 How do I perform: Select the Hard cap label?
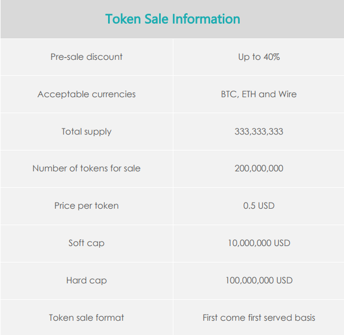click(86, 281)
